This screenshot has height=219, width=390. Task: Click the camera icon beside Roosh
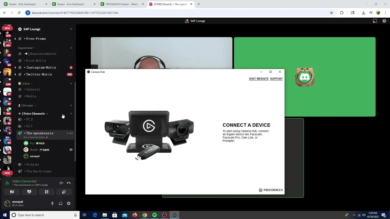(x=71, y=150)
